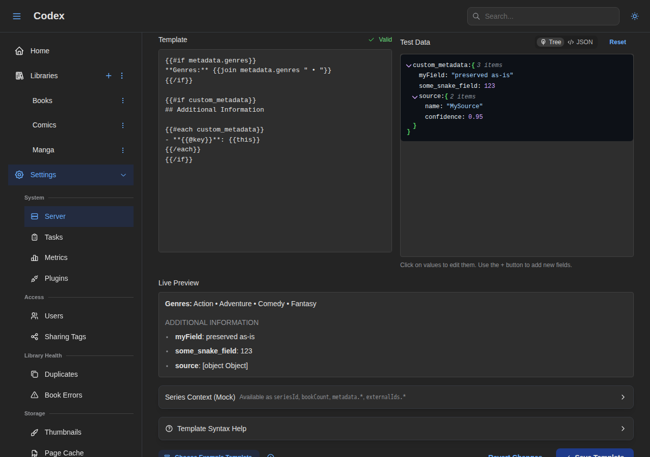Viewport: 650px width, 457px height.
Task: Click inside the Search field
Action: click(x=543, y=16)
